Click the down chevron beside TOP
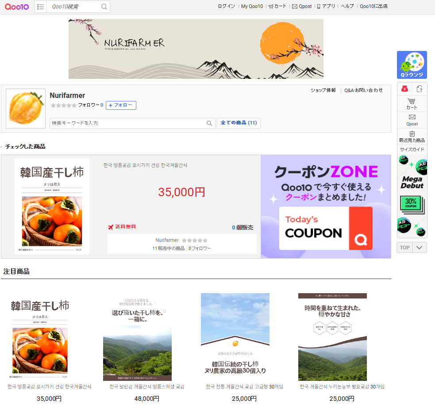The height and width of the screenshot is (411, 435). pyautogui.click(x=420, y=248)
